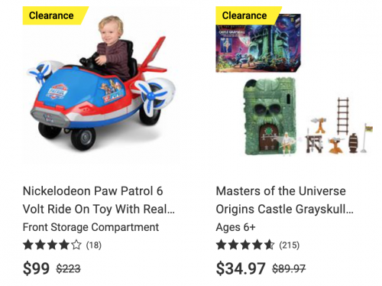Click the crossed-out $89.97 original price

click(289, 268)
